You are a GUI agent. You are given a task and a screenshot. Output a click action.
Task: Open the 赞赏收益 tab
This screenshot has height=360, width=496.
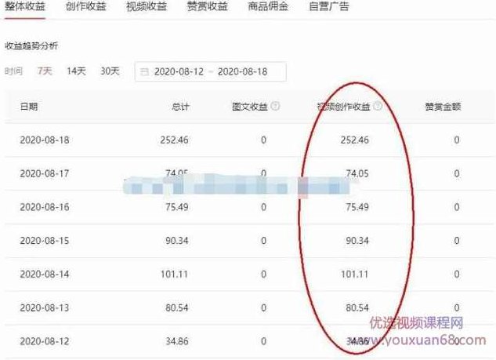pos(207,6)
